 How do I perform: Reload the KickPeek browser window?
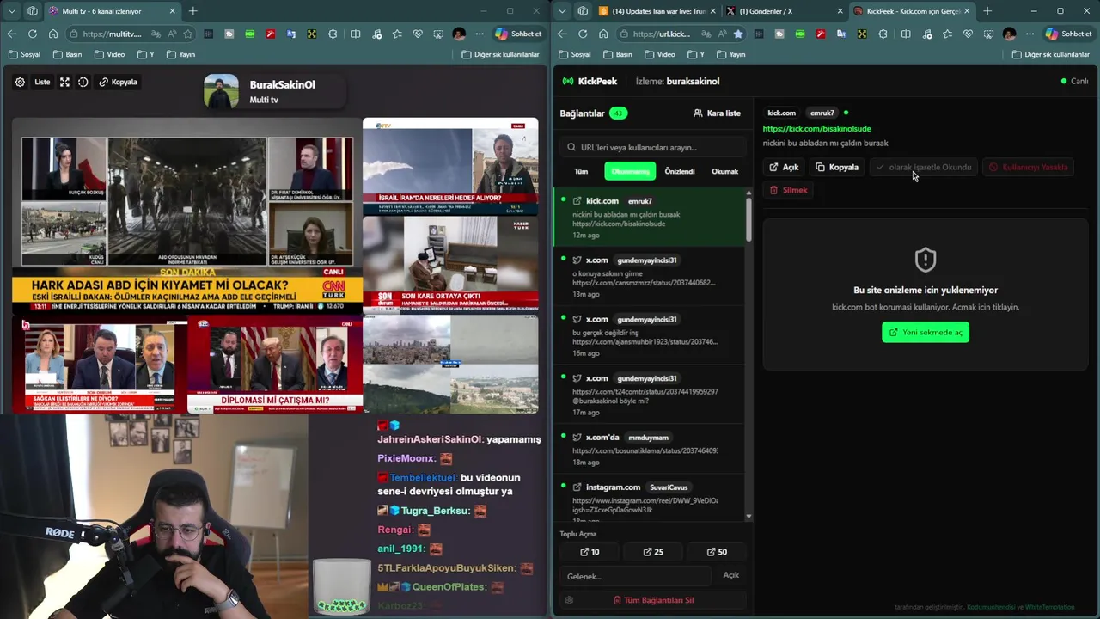pyautogui.click(x=583, y=34)
